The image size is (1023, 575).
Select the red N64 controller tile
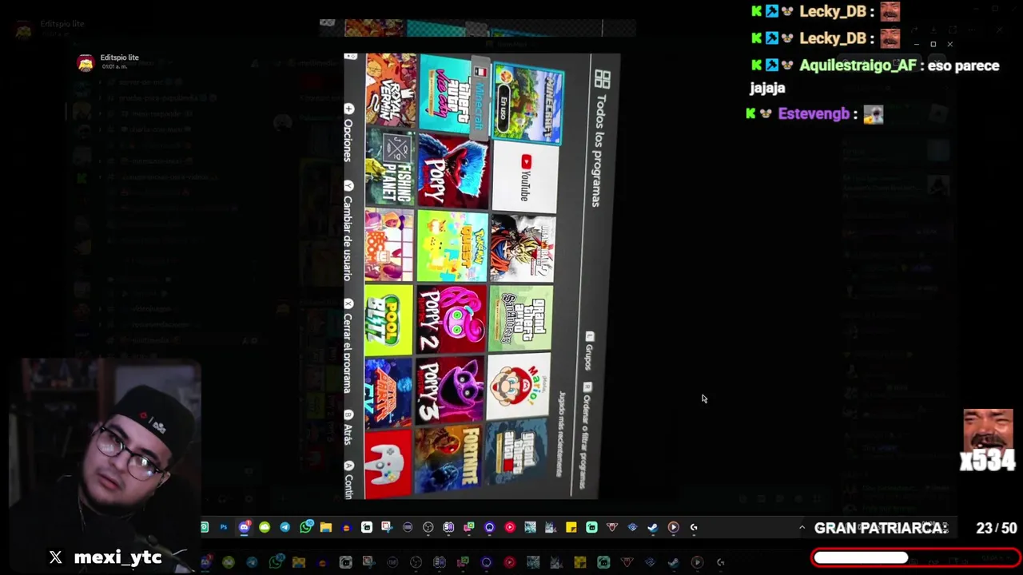coord(388,464)
